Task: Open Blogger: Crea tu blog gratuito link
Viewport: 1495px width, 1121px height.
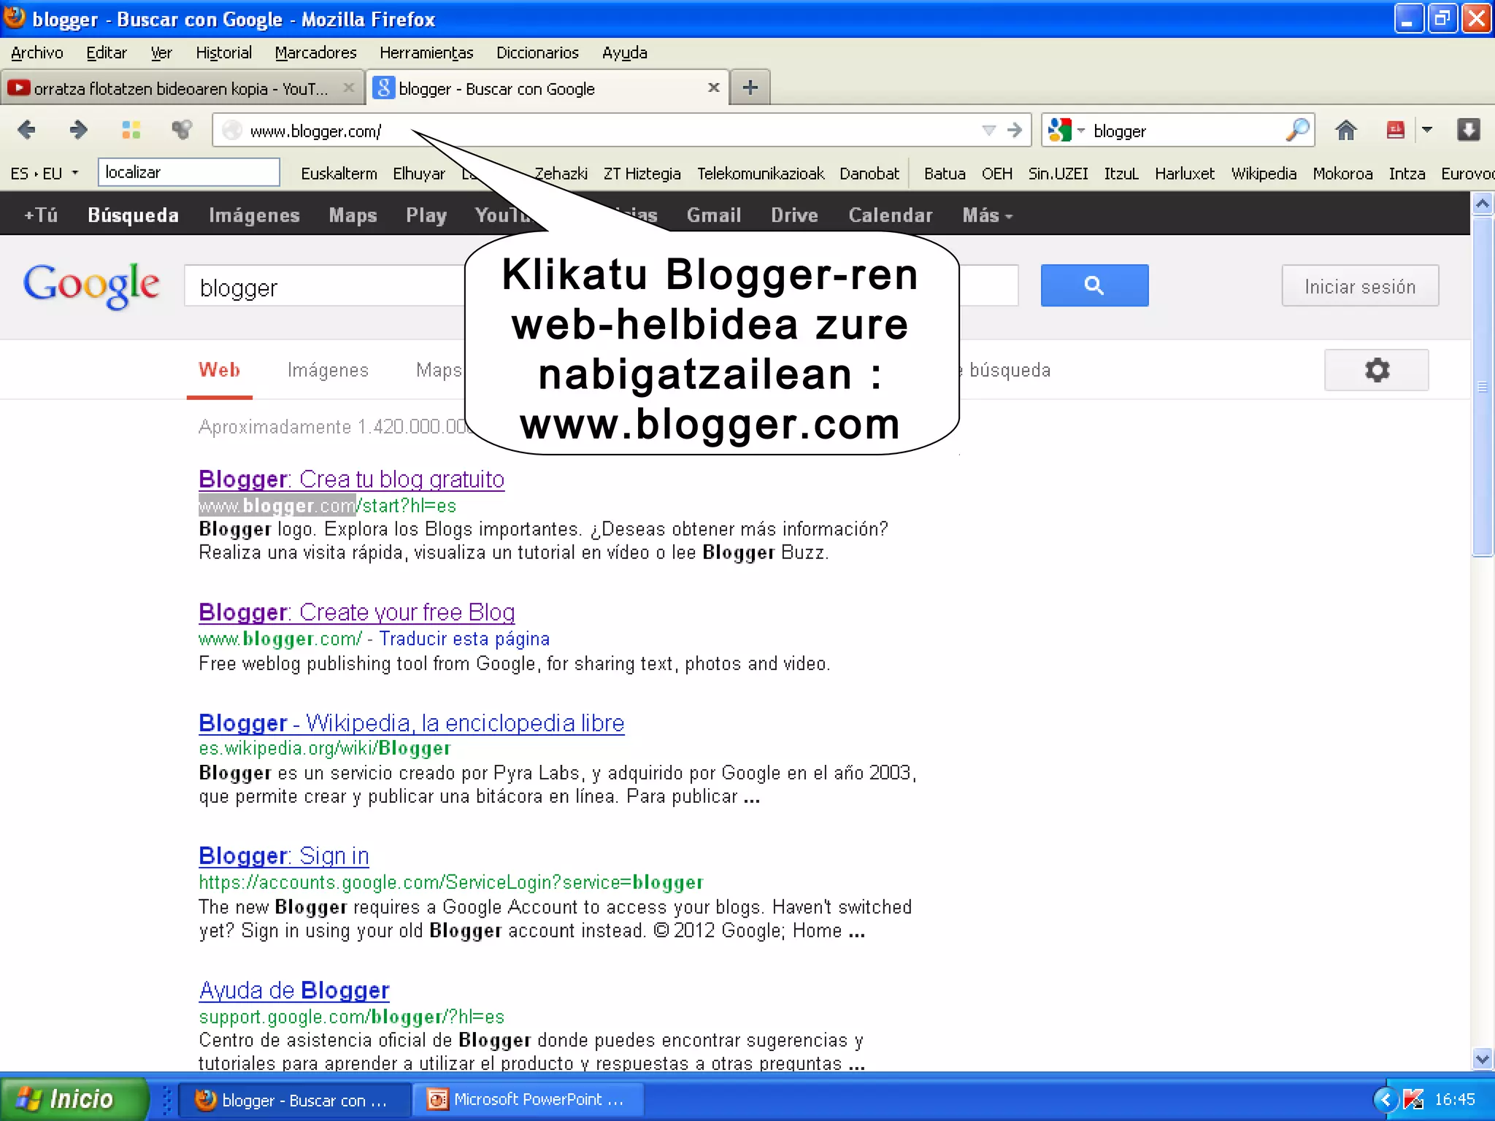Action: [351, 479]
